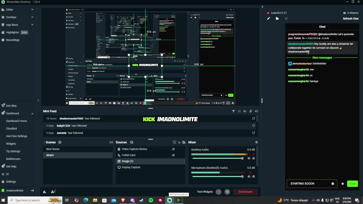Replay the shadowmaster5462 follow alert

254,118
